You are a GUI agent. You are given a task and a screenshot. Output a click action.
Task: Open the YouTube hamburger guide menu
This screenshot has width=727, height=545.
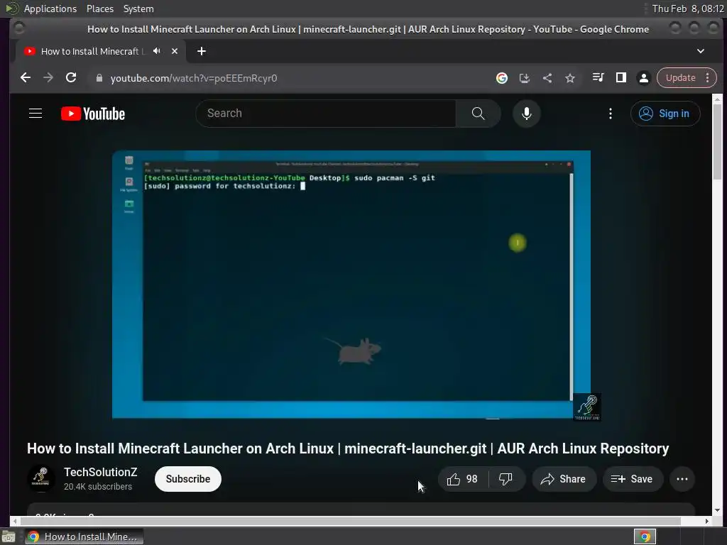pyautogui.click(x=35, y=114)
